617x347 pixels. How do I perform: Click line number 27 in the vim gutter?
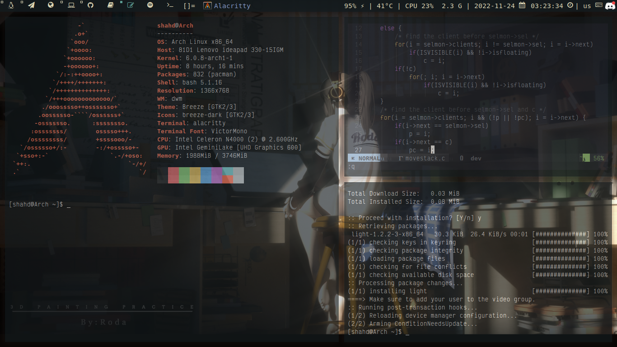tap(358, 150)
